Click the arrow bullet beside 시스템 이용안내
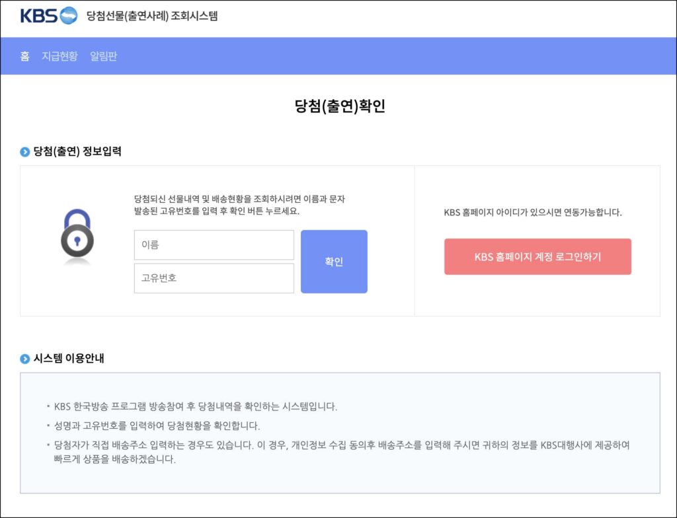The height and width of the screenshot is (518, 677). 25,359
